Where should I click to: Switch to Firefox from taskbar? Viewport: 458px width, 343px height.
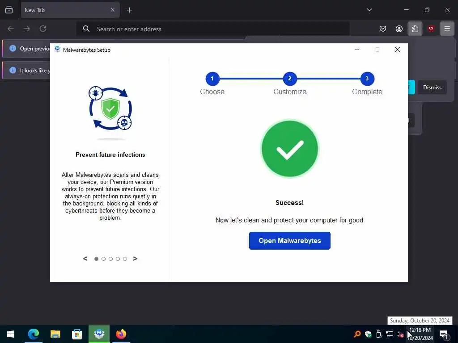pyautogui.click(x=121, y=334)
